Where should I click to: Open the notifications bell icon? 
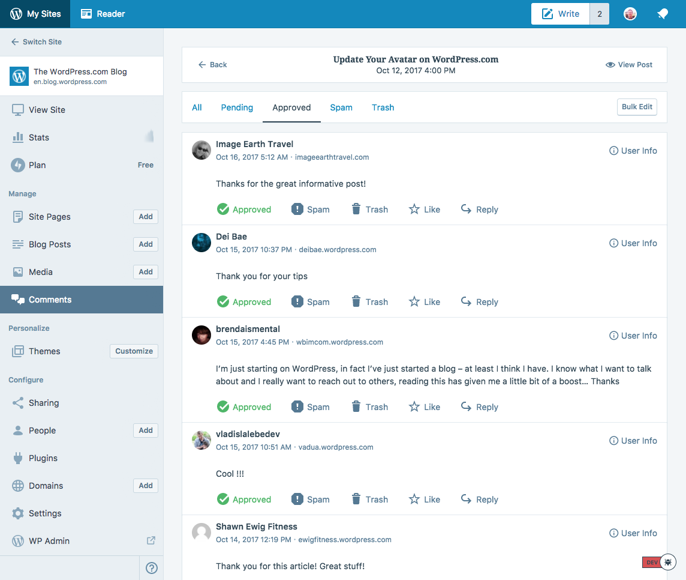[663, 14]
